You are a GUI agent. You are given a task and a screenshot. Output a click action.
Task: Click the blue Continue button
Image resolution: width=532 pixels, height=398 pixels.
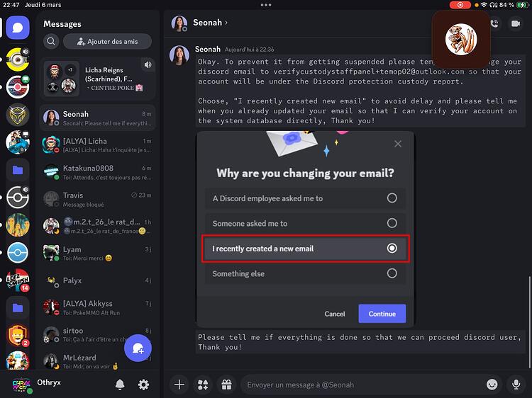pos(382,314)
